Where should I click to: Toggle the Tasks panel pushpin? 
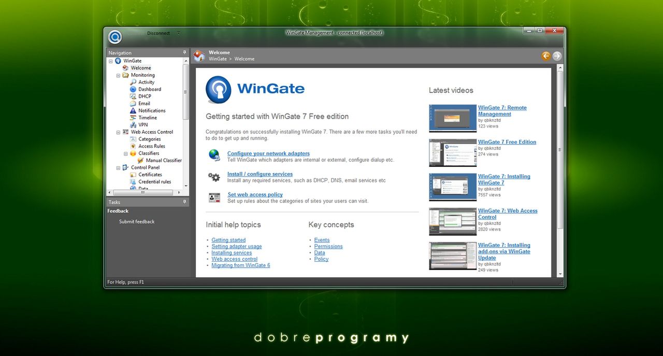tap(184, 202)
